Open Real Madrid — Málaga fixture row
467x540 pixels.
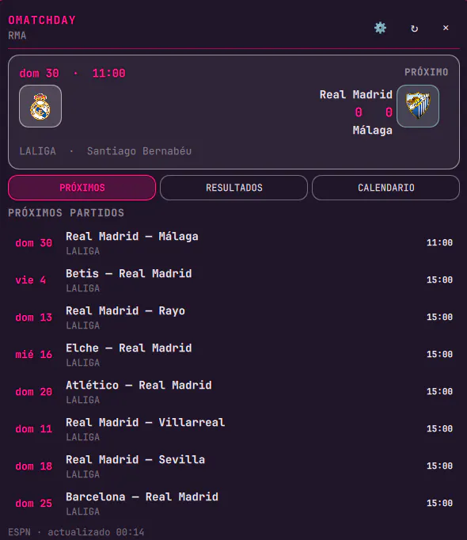tap(233, 243)
